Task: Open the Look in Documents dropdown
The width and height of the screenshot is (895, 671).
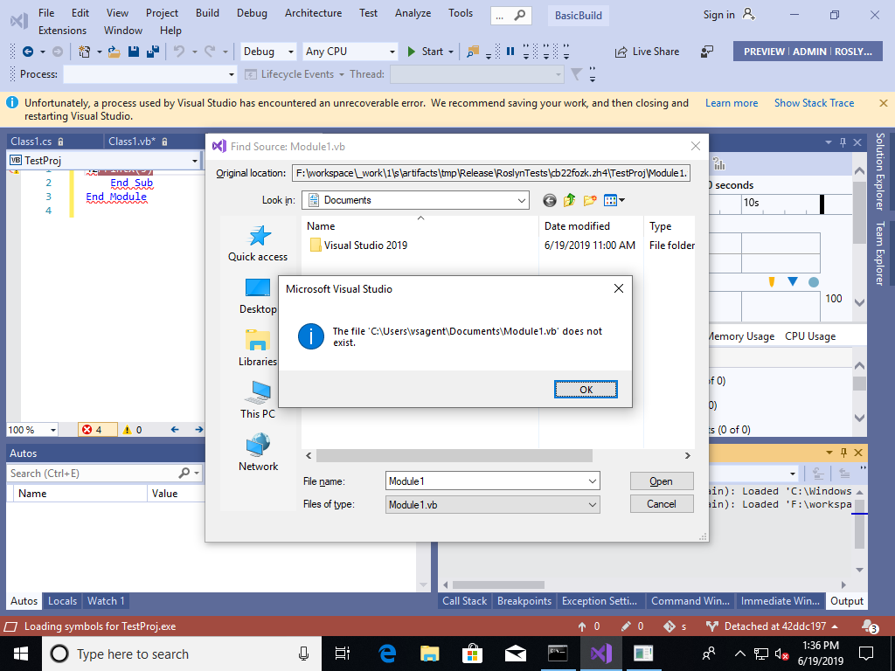Action: click(523, 200)
